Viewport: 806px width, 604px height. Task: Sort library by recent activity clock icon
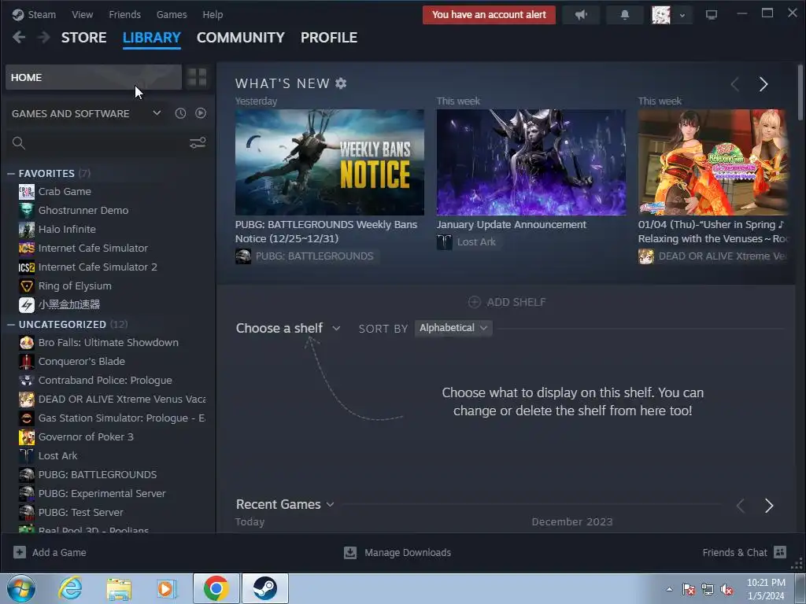click(180, 113)
